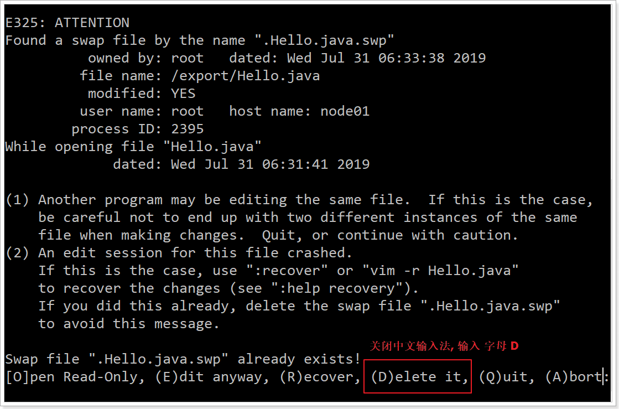Screen dimensions: 619x409
Task: Click the file date "Wed Jul 31 06:31:41 2019"
Action: click(270, 164)
